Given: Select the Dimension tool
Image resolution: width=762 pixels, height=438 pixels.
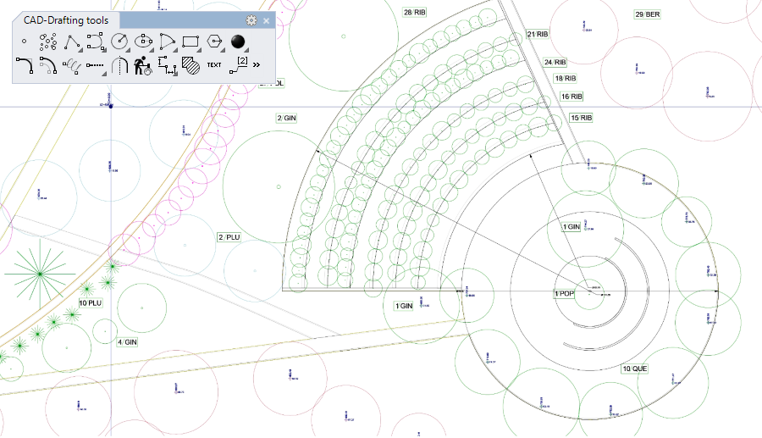Looking at the screenshot, I should click(x=167, y=65).
